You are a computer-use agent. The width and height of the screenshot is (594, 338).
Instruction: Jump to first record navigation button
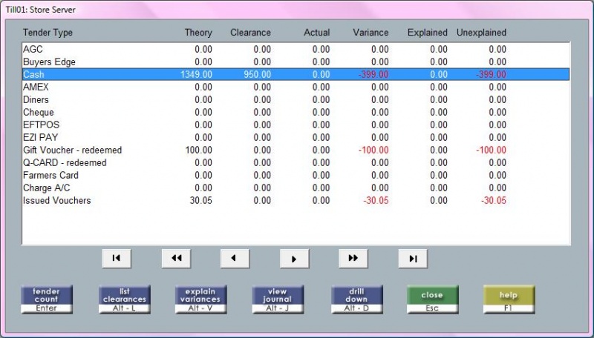coord(117,258)
